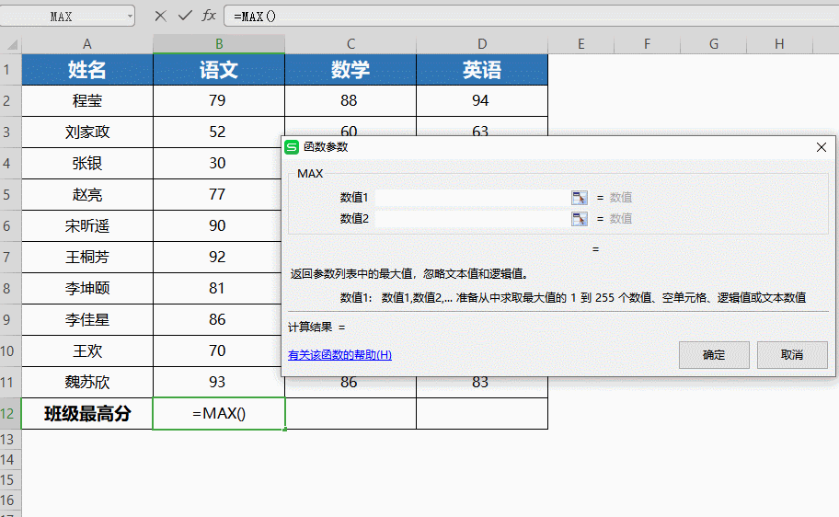Viewport: 839px width, 517px height.
Task: Select row 12 header
Action: point(11,413)
